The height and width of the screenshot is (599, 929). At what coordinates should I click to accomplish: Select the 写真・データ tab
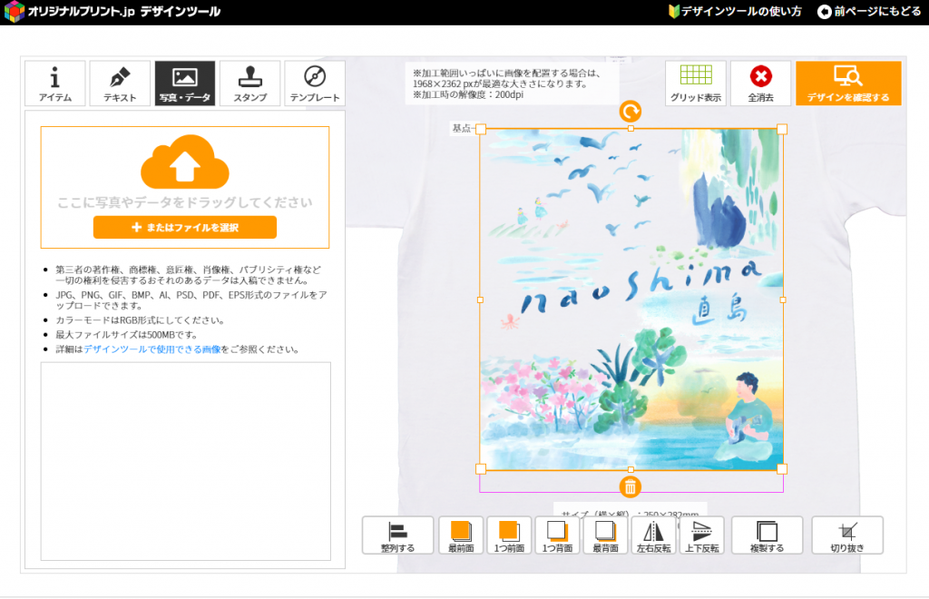coord(185,83)
